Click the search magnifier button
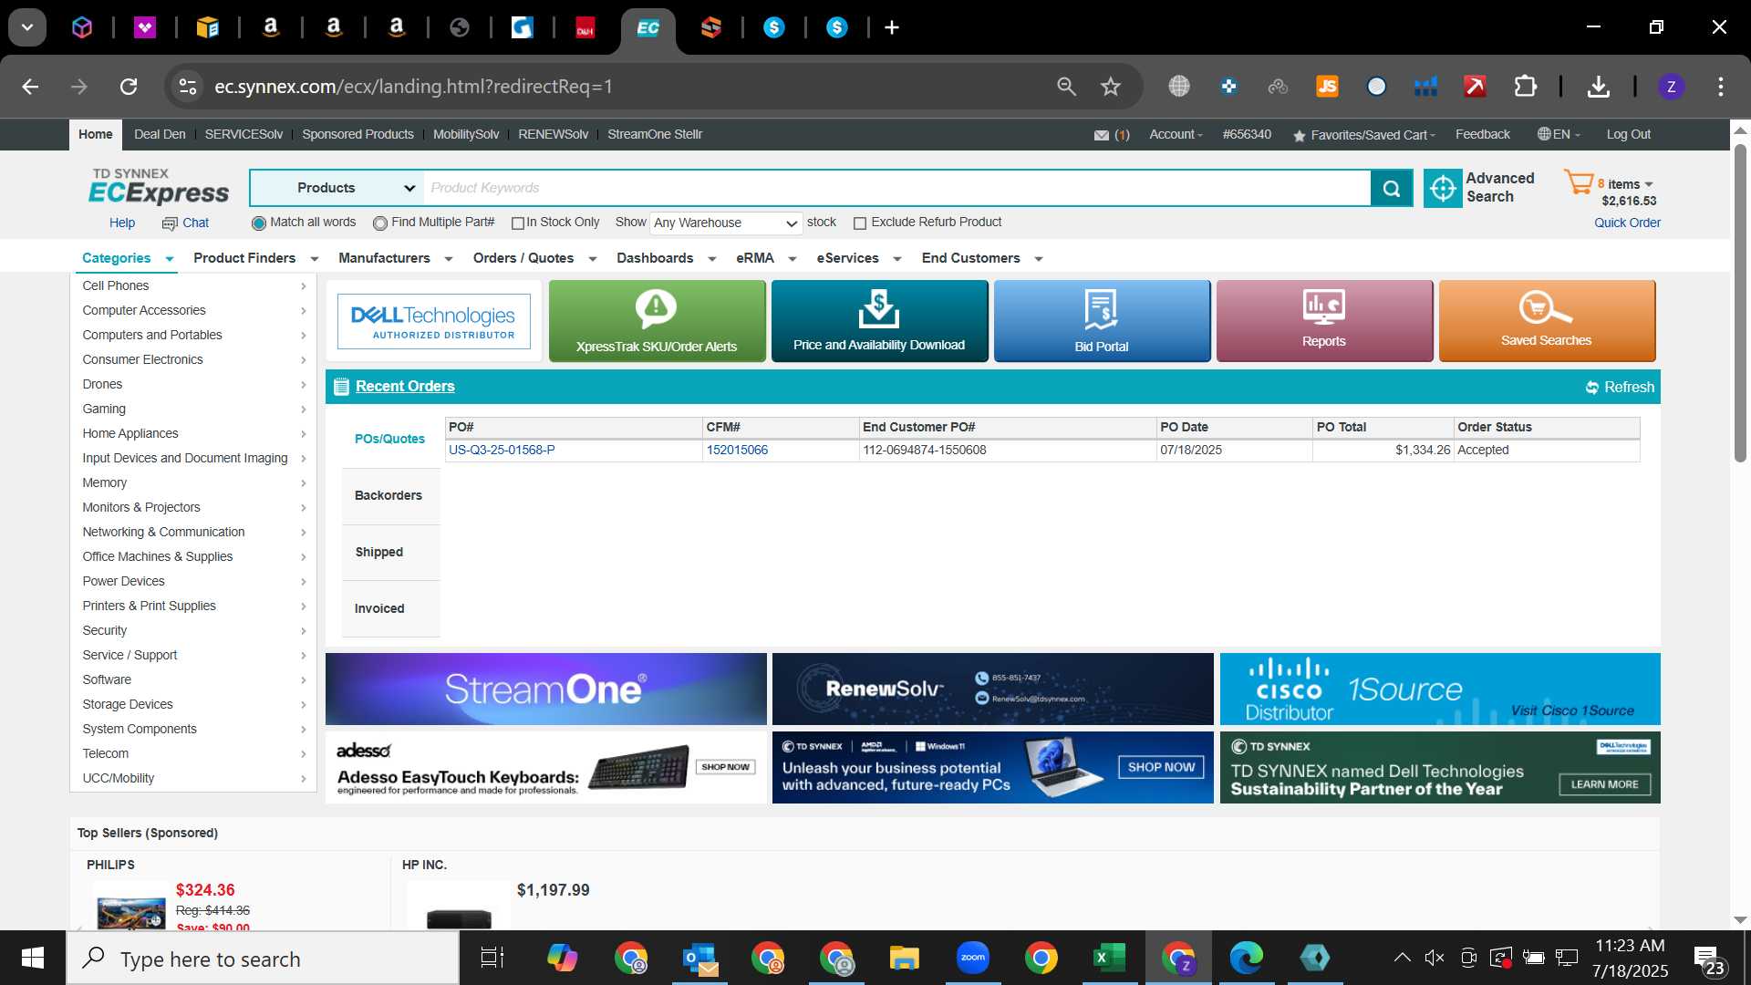Screen dimensions: 1751x985 click(1392, 188)
